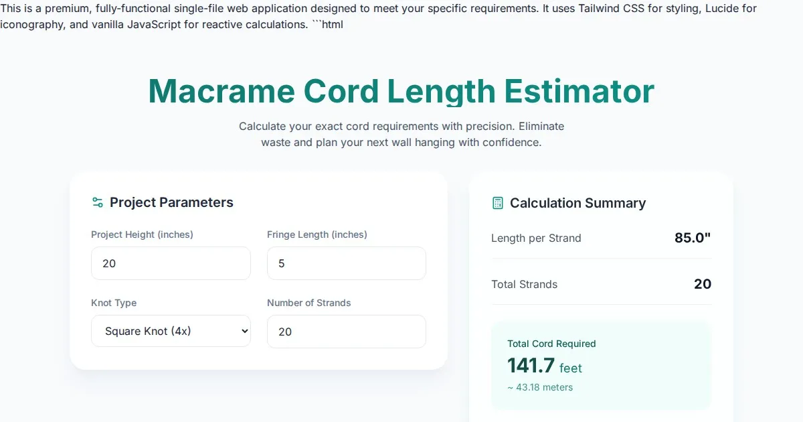Select the Number of Strands input
The width and height of the screenshot is (803, 422).
point(346,332)
